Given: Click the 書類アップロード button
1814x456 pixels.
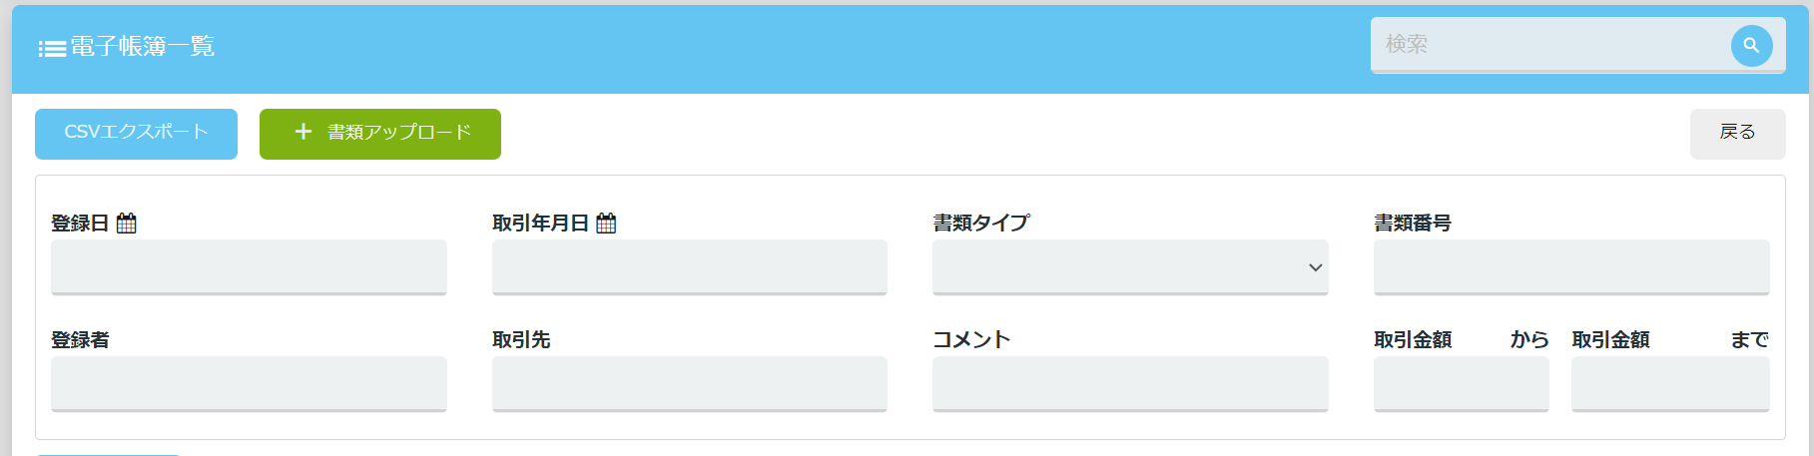Looking at the screenshot, I should tap(380, 134).
